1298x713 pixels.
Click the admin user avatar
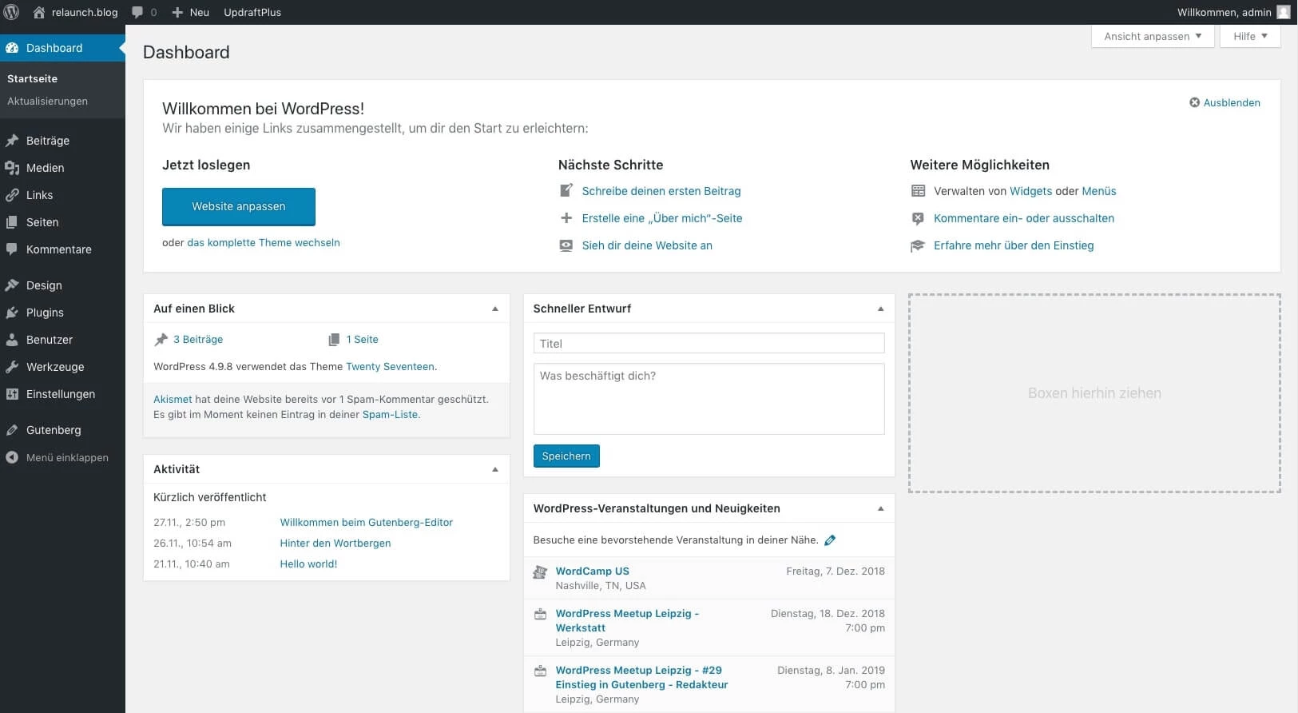[1284, 12]
